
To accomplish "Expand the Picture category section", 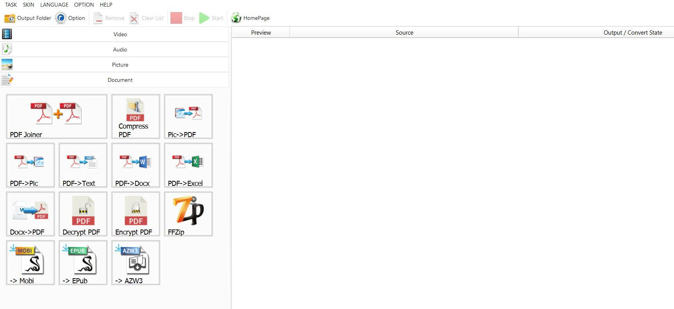I will [x=115, y=65].
